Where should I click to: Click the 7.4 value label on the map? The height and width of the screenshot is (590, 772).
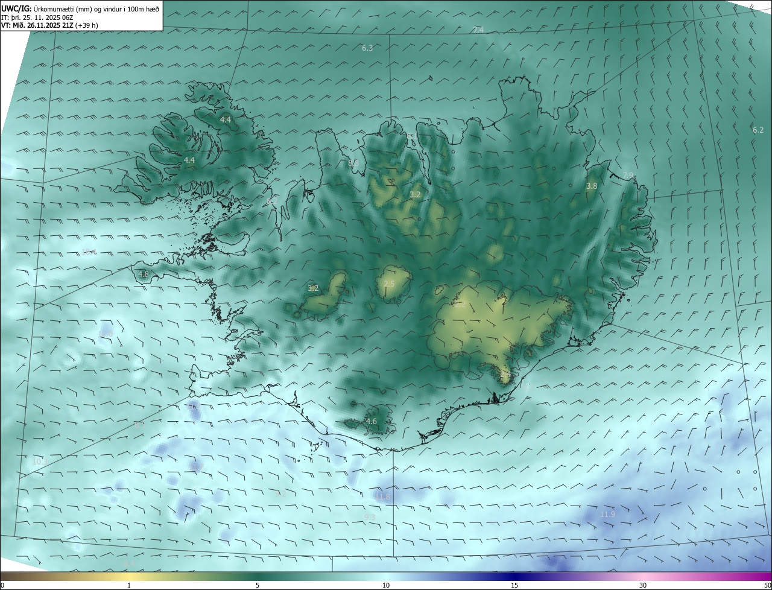coord(478,30)
